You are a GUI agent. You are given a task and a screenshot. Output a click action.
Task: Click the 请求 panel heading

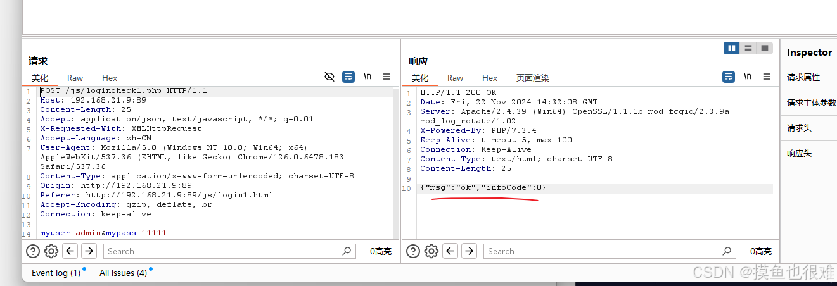(x=38, y=61)
